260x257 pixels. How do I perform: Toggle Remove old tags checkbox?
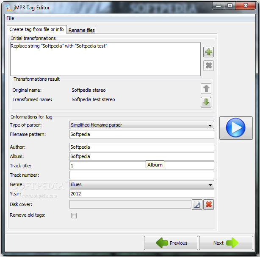point(74,215)
